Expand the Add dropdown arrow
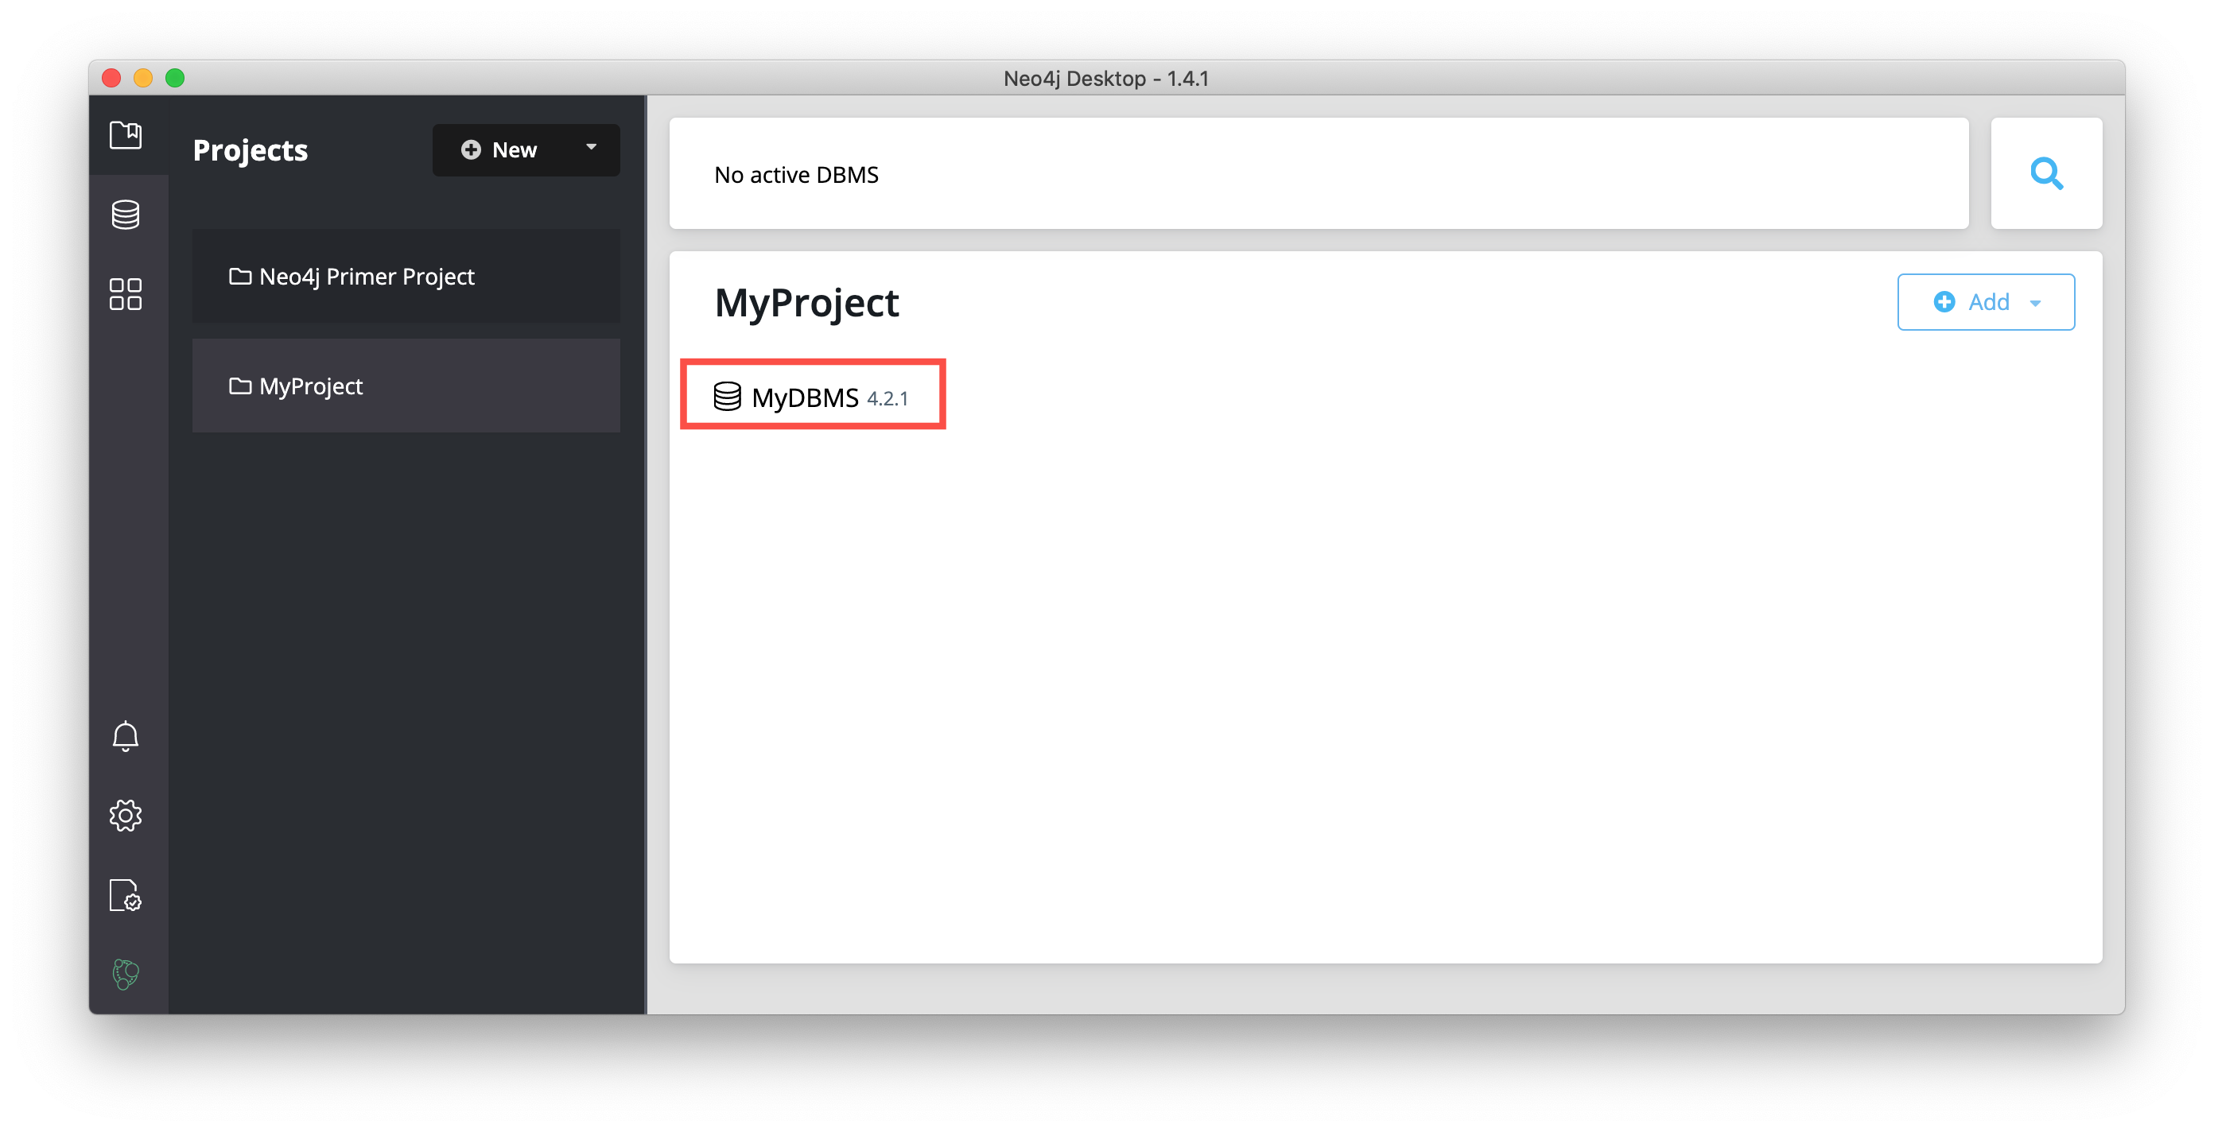Screen dimensions: 2214x1132 click(2035, 302)
